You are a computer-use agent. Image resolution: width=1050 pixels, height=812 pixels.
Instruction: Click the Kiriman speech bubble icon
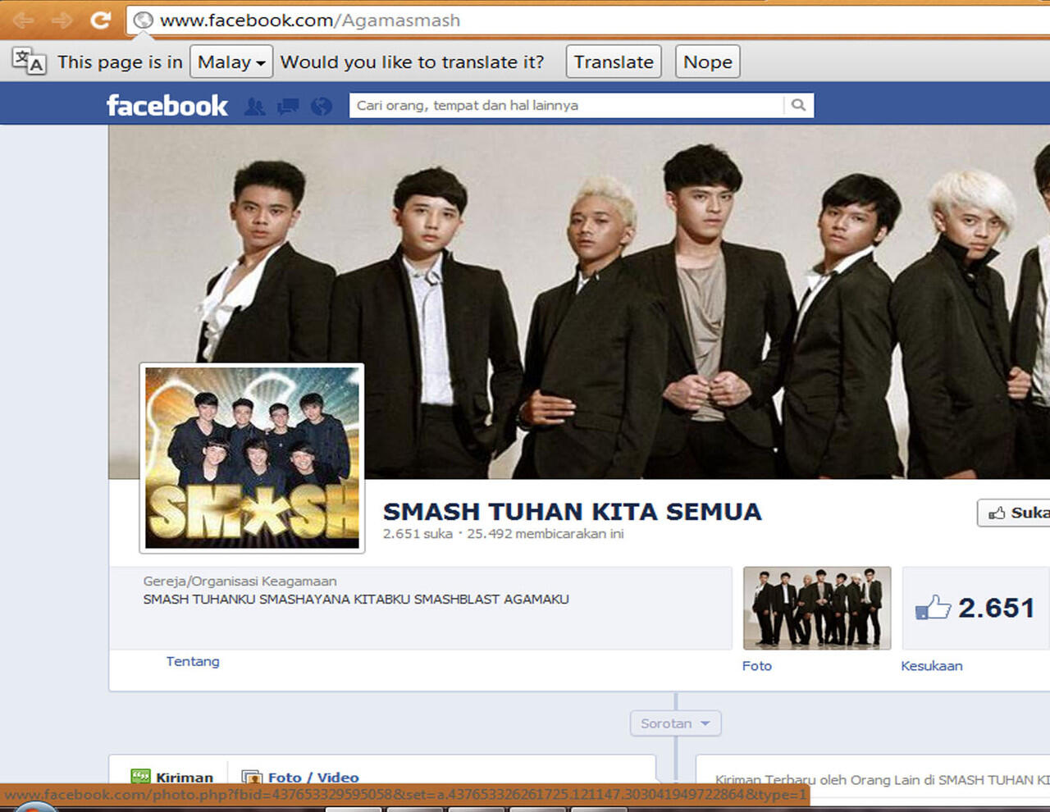click(x=141, y=777)
